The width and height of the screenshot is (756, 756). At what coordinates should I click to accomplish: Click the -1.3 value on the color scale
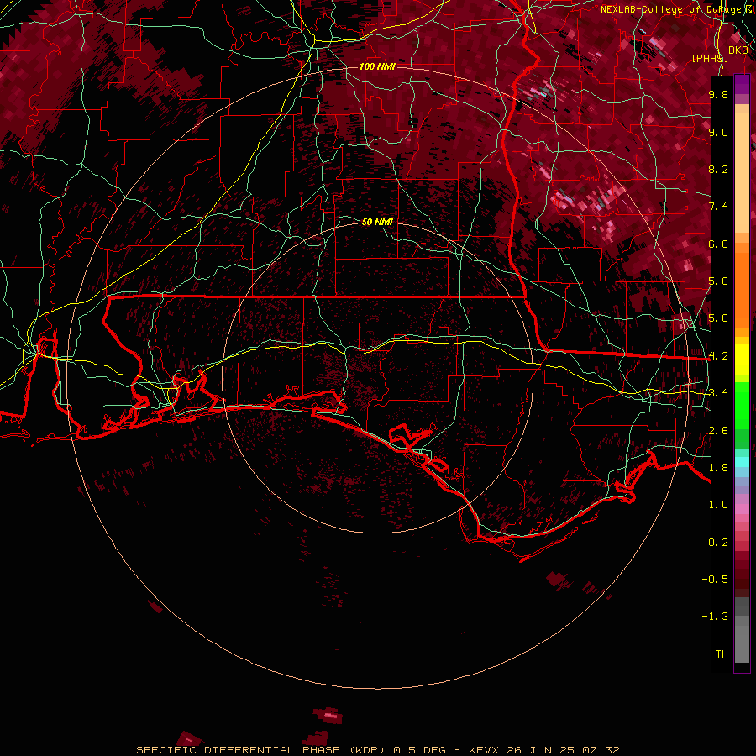pyautogui.click(x=715, y=617)
